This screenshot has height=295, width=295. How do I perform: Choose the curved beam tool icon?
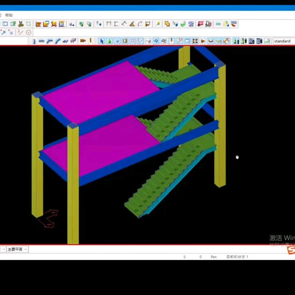coord(57,41)
